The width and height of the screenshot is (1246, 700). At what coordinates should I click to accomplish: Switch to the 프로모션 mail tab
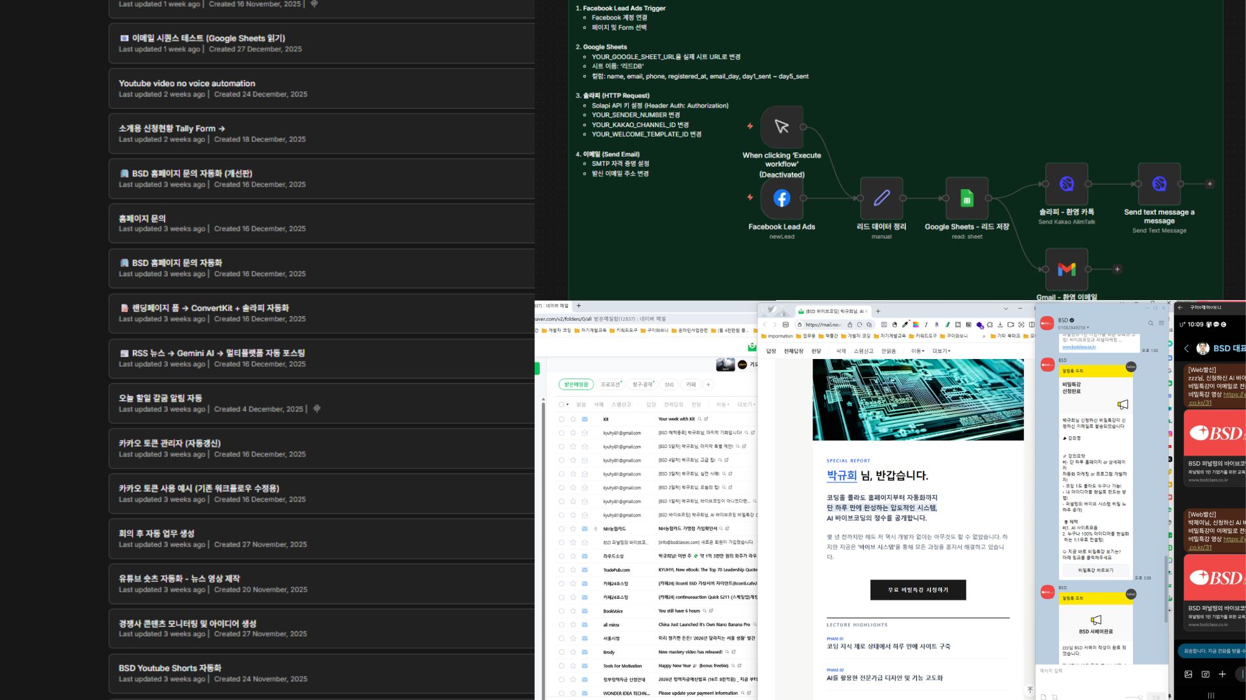[x=611, y=384]
